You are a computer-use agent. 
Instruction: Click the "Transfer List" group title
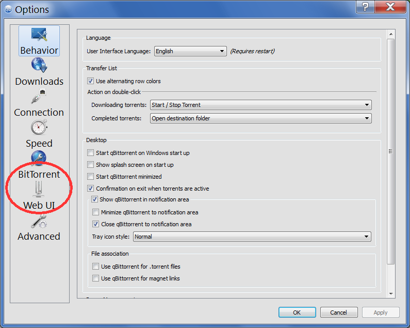102,68
